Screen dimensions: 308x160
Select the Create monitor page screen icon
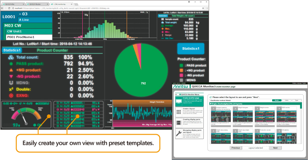(178, 101)
